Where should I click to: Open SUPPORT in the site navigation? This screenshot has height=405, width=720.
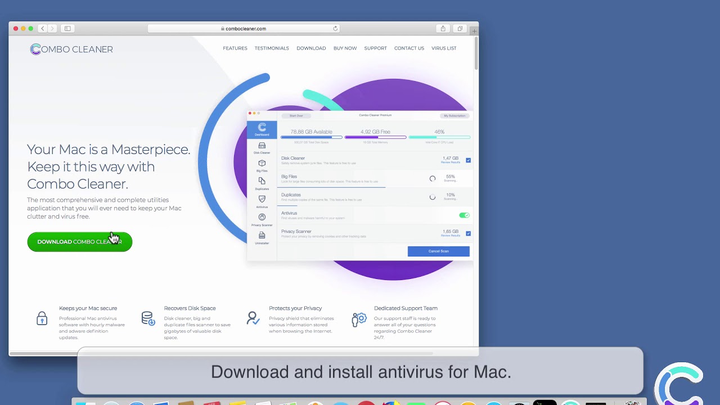[375, 48]
